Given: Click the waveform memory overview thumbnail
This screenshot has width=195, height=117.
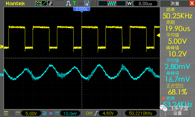Looking at the screenshot, I should pos(112,3).
